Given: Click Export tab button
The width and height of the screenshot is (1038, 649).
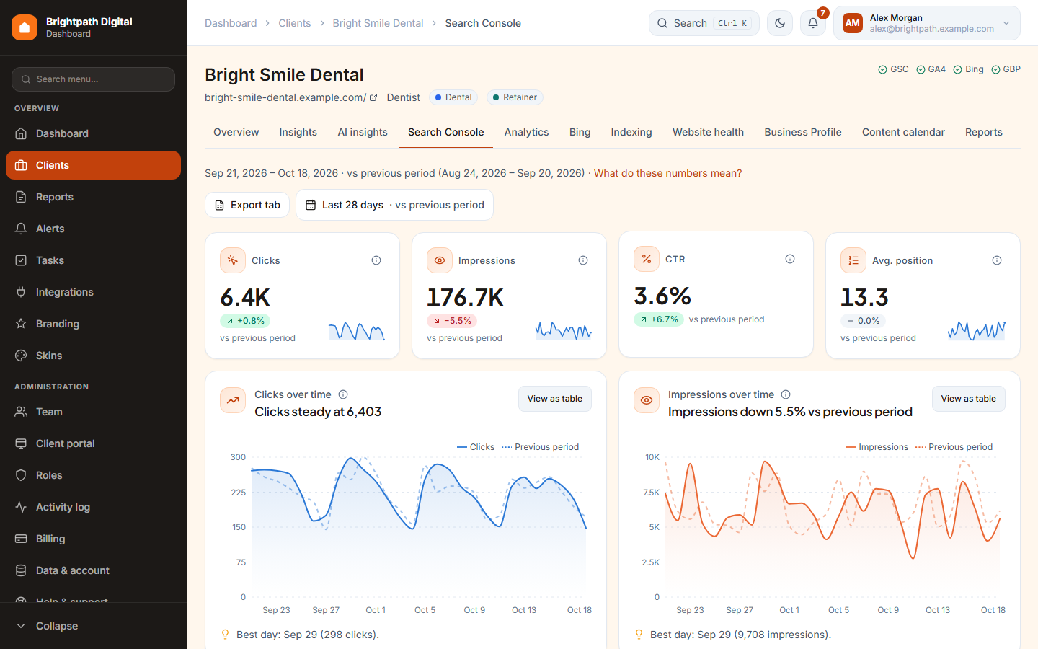Looking at the screenshot, I should (247, 205).
